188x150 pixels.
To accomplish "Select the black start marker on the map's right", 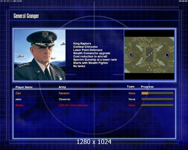I will pos(167,55).
